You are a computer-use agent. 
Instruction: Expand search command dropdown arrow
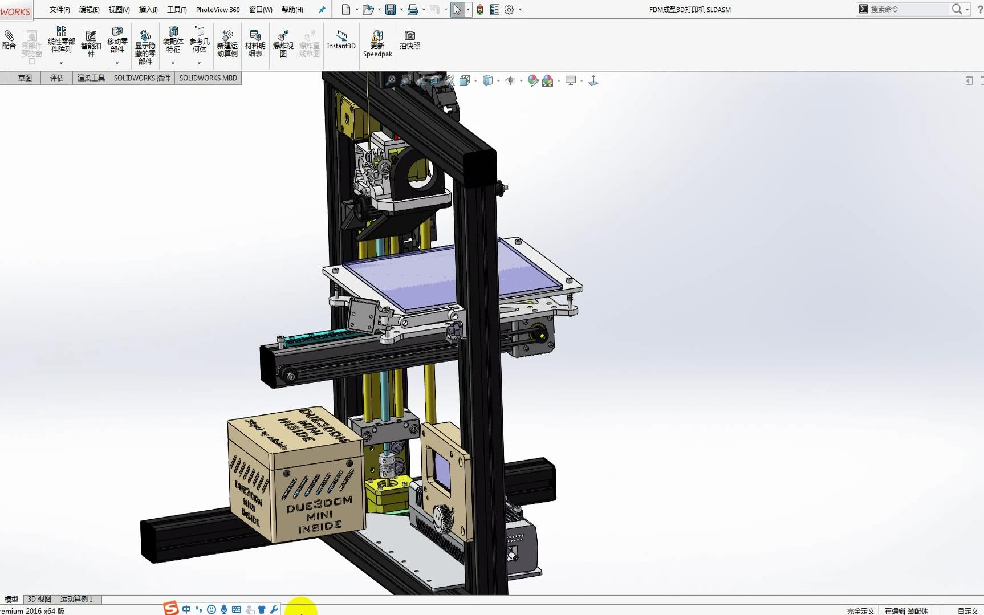click(x=967, y=10)
